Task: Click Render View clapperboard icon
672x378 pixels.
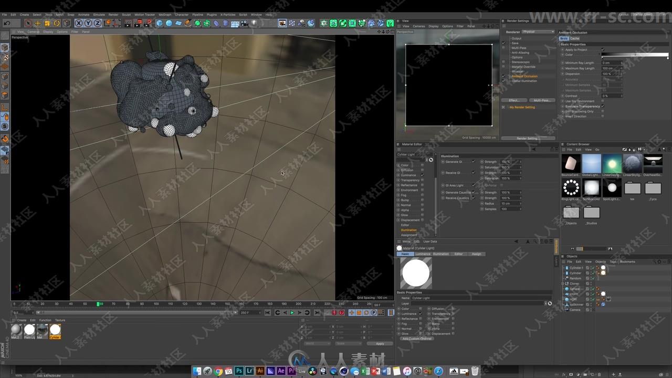Action: click(128, 23)
